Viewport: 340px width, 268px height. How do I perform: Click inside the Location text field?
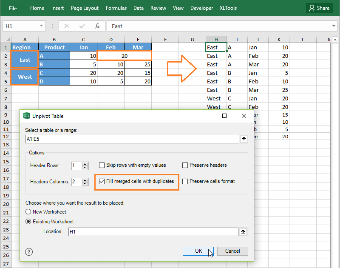tap(153, 231)
